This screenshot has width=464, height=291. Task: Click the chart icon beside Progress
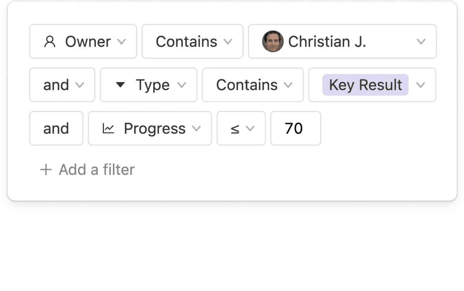tap(109, 128)
